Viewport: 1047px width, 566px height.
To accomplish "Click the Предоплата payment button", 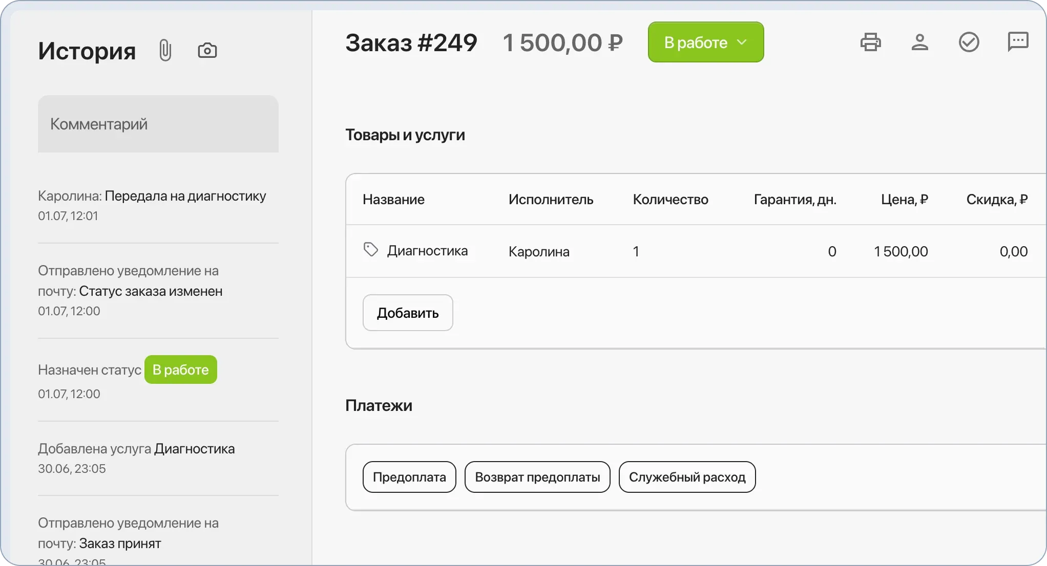I will tap(409, 476).
